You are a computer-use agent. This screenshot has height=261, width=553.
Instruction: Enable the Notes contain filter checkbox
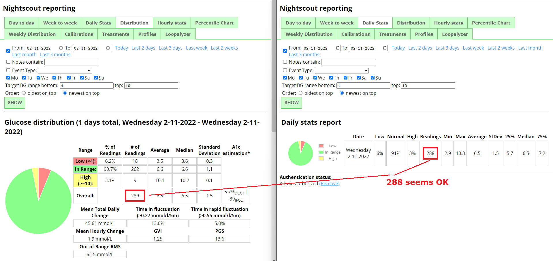pyautogui.click(x=8, y=62)
